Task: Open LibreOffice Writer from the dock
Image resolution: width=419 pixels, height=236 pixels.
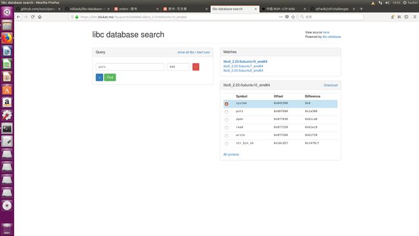Action: coord(7,51)
